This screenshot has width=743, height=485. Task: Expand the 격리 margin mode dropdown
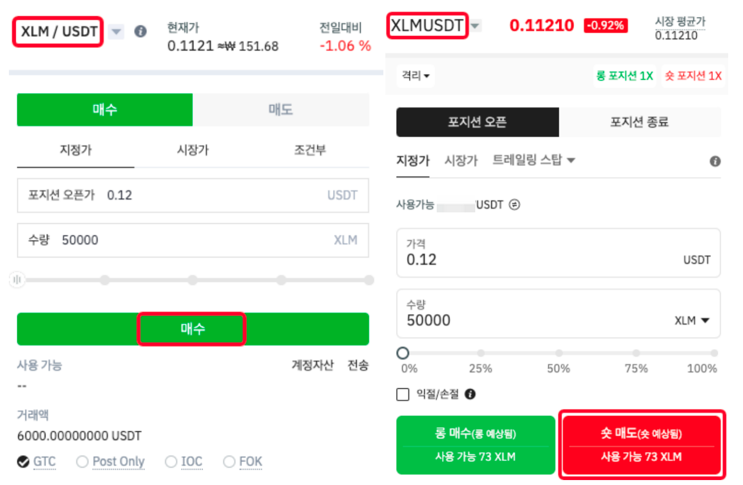point(415,76)
